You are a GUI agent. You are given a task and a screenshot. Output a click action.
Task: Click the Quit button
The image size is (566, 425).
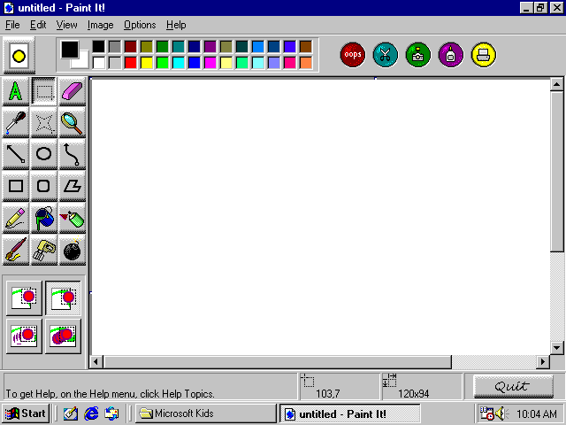(x=513, y=386)
